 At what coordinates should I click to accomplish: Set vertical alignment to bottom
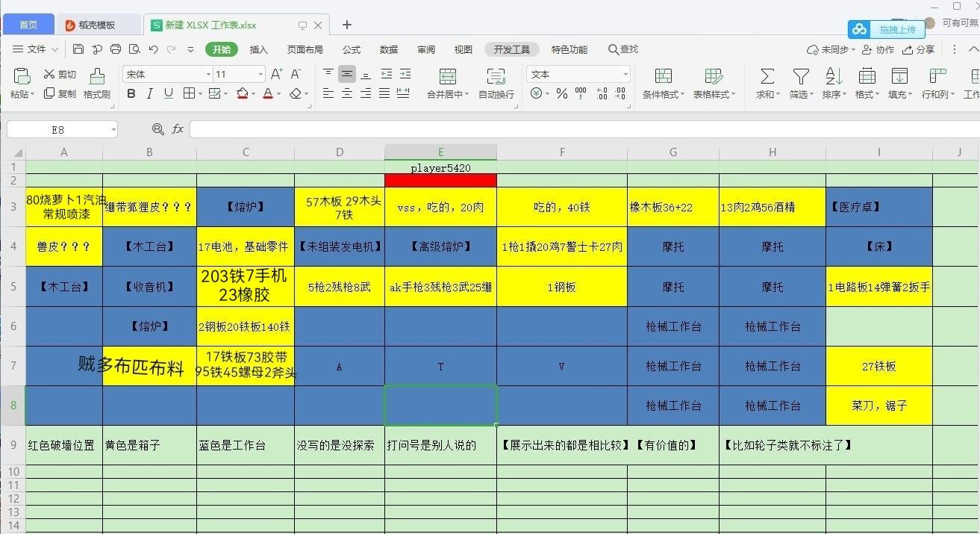click(366, 74)
